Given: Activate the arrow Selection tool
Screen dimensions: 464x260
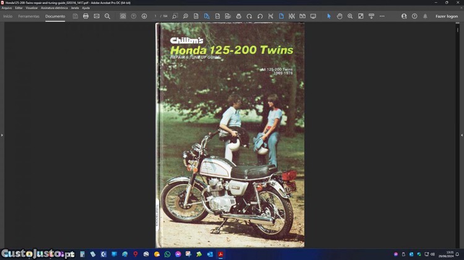Looking at the screenshot, I should pyautogui.click(x=329, y=16).
